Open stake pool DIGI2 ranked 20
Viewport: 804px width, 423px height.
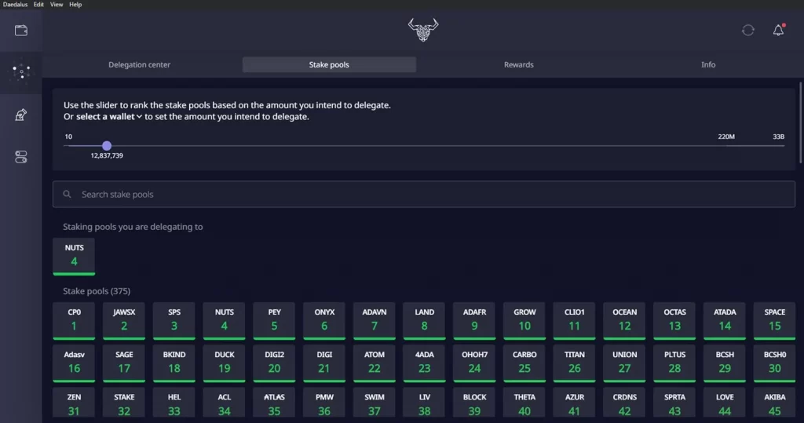click(274, 363)
